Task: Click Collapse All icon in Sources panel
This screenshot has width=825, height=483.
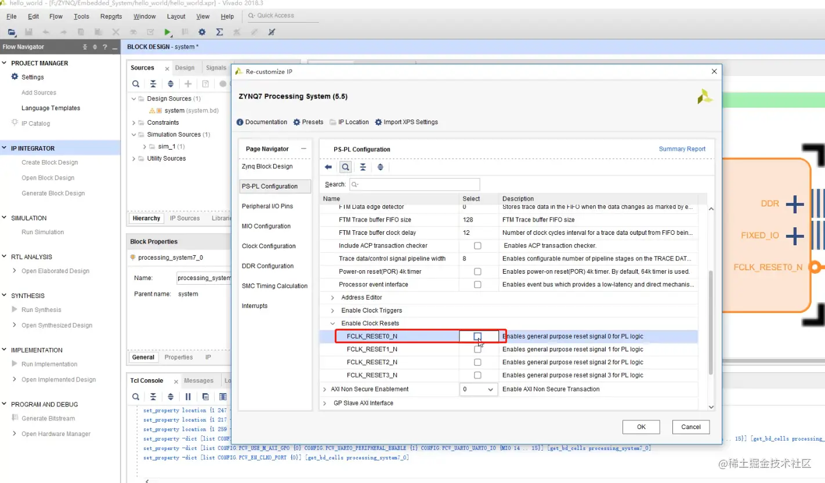Action: [153, 83]
